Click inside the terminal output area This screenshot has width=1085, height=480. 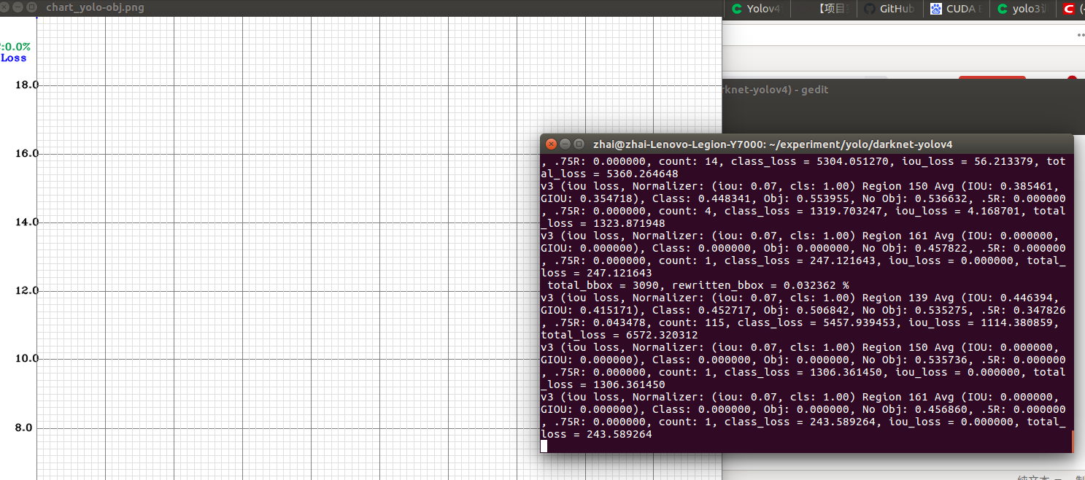[803, 292]
